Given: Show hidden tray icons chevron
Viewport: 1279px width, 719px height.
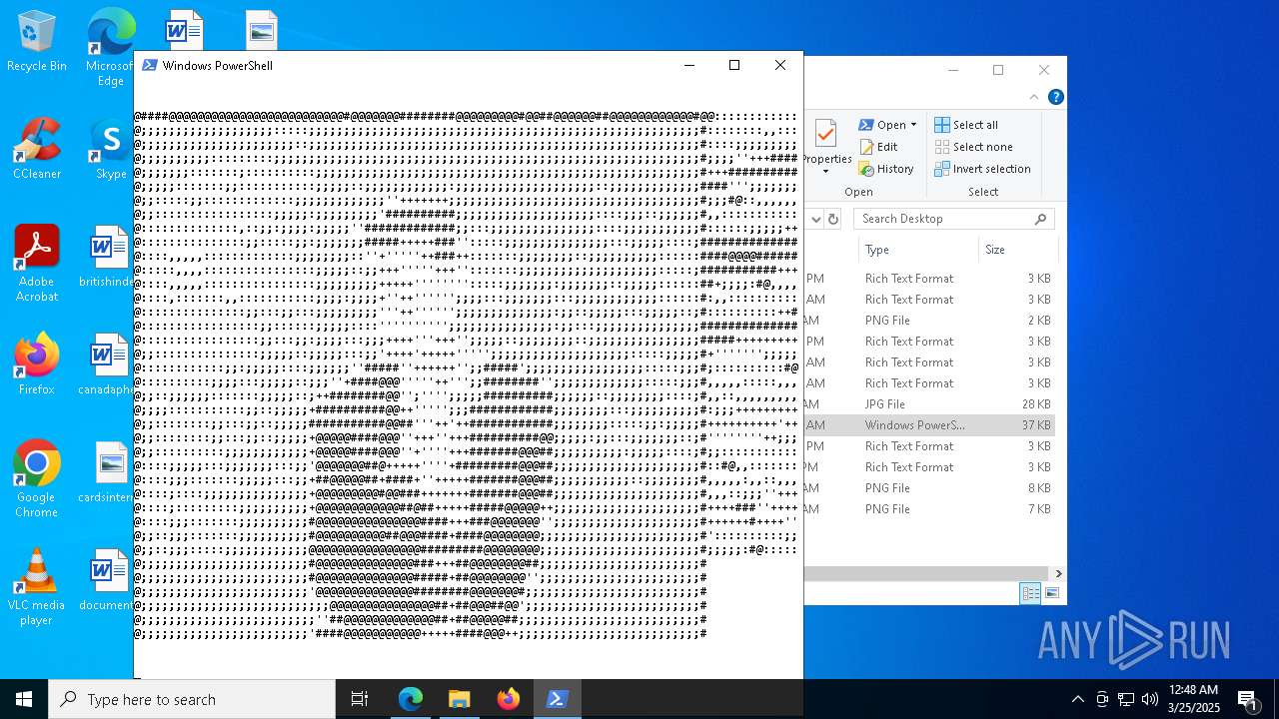Looking at the screenshot, I should [x=1077, y=699].
